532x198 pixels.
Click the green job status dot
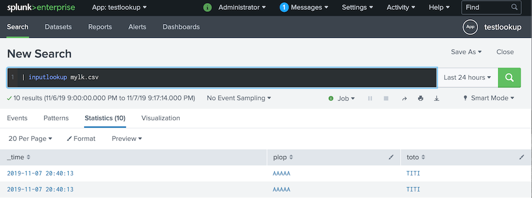coord(331,98)
